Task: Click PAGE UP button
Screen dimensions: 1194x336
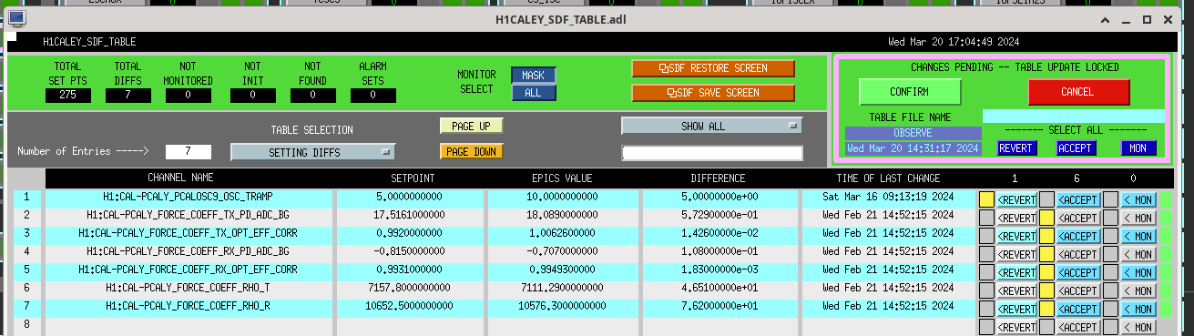Action: click(471, 126)
